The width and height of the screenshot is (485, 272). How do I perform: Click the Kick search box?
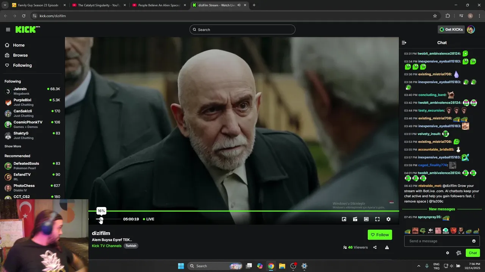242,29
